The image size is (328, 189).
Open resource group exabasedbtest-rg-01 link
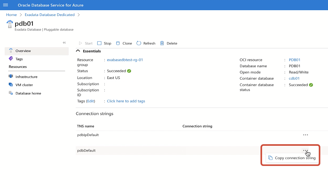tap(125, 60)
